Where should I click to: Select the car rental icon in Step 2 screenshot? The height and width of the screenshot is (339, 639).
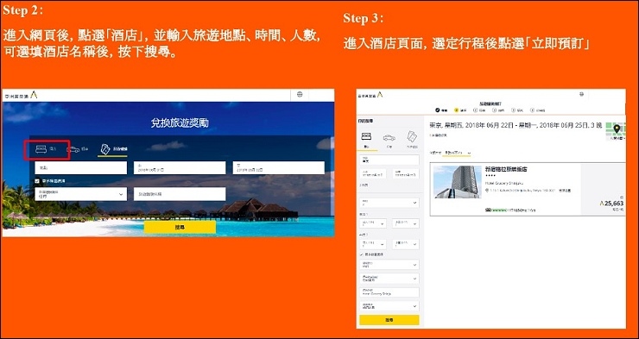coord(73,149)
